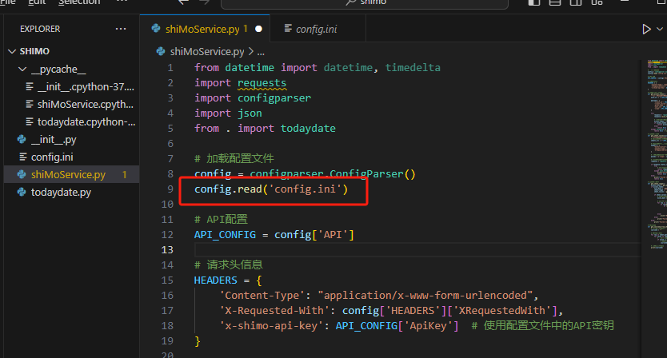Viewport: 667px width, 358px height.
Task: Go forward using the right arrow
Action: pyautogui.click(x=206, y=2)
